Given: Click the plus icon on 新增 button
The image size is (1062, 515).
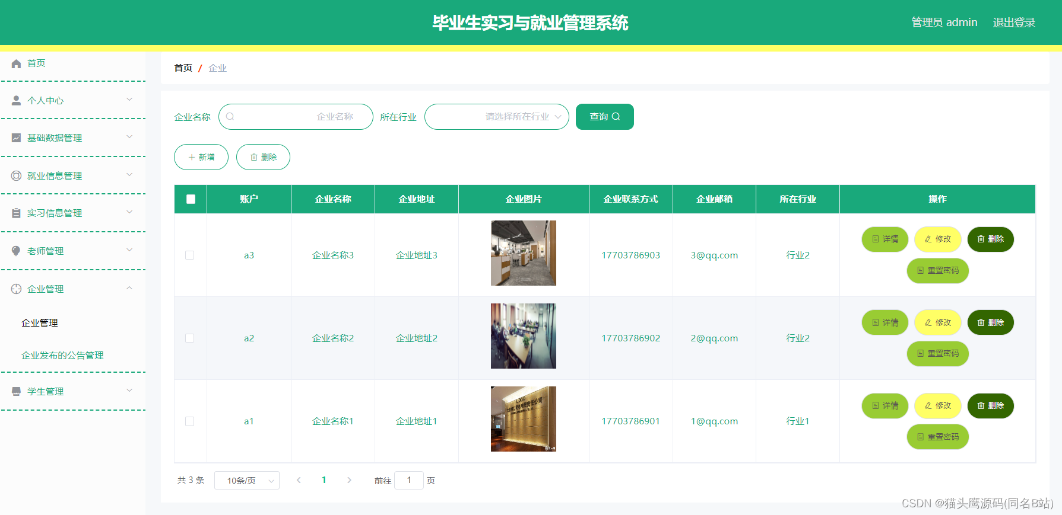Looking at the screenshot, I should (192, 157).
